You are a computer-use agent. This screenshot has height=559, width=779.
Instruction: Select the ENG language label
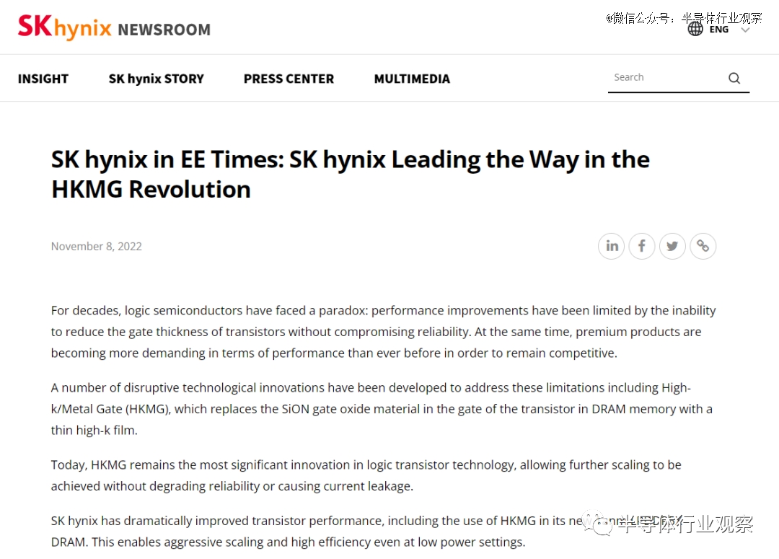click(719, 30)
